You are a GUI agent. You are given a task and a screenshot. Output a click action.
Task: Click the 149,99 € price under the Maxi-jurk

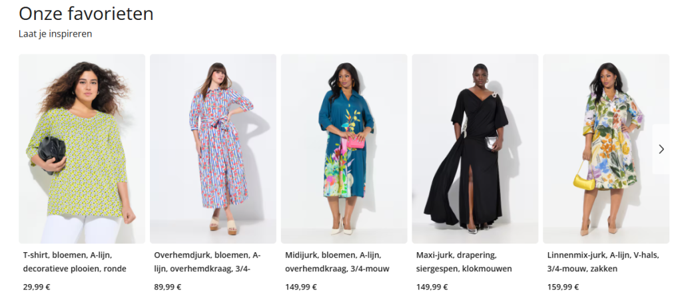pyautogui.click(x=432, y=287)
